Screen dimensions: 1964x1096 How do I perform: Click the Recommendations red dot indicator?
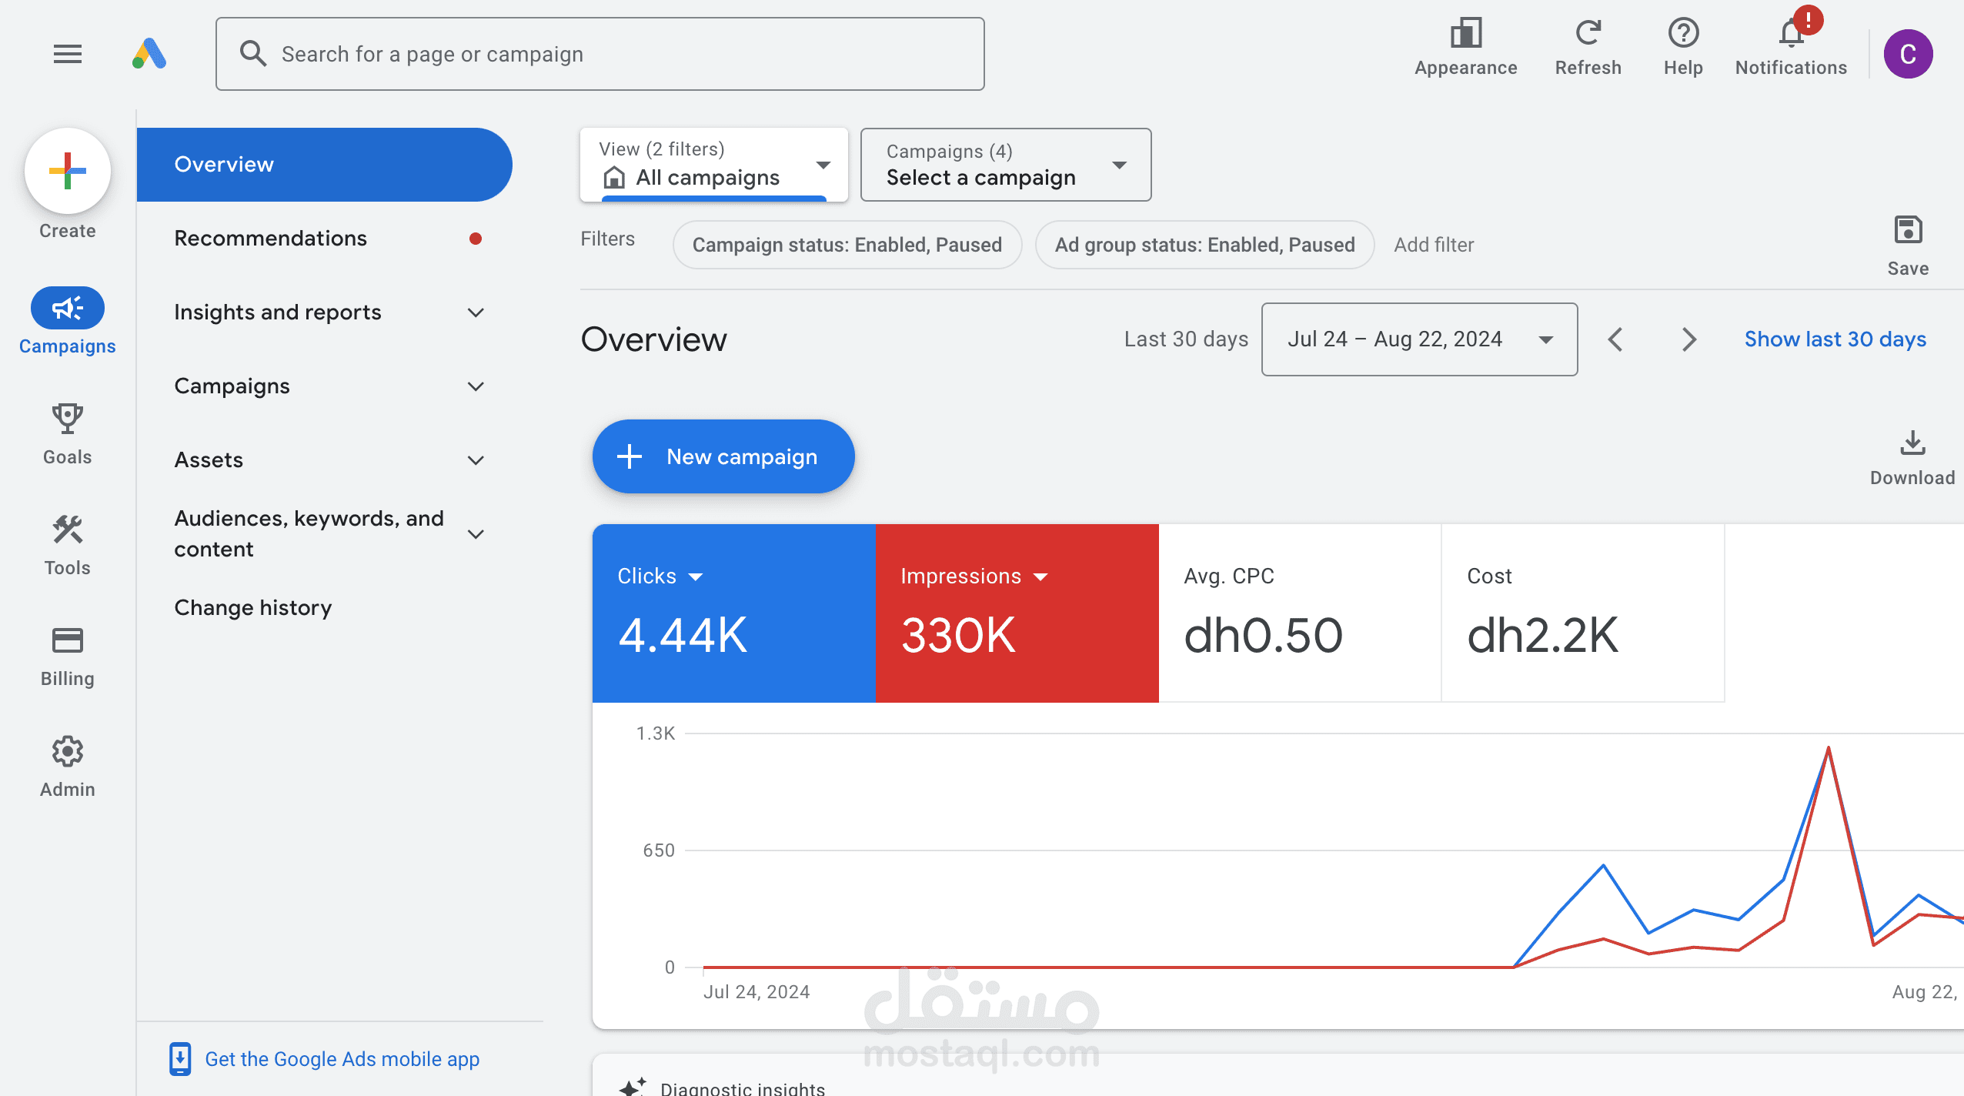pos(476,239)
